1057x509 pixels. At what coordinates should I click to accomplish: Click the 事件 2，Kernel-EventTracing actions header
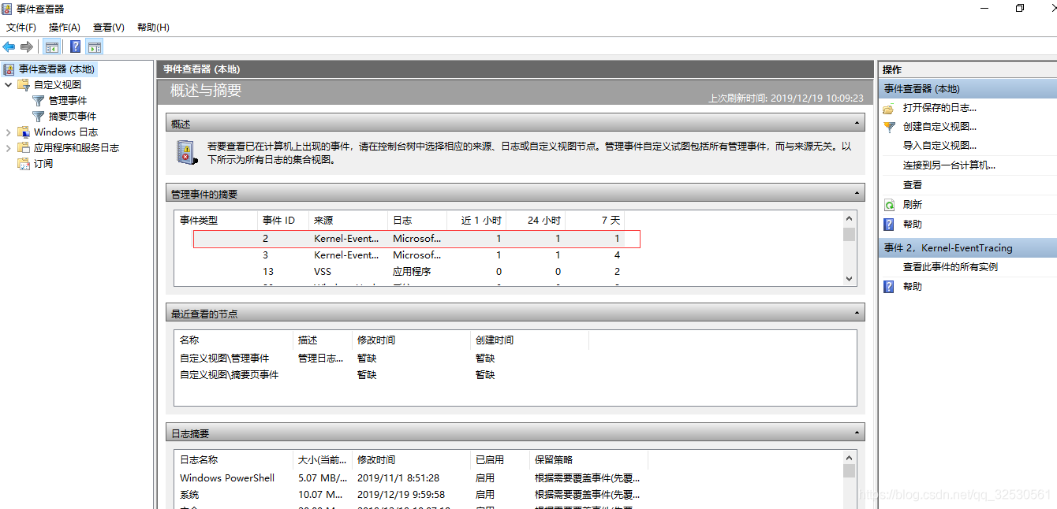tap(967, 247)
